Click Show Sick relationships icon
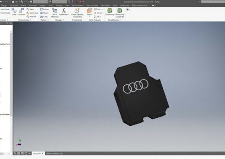The width and height of the screenshot is (225, 159). tap(28, 13)
